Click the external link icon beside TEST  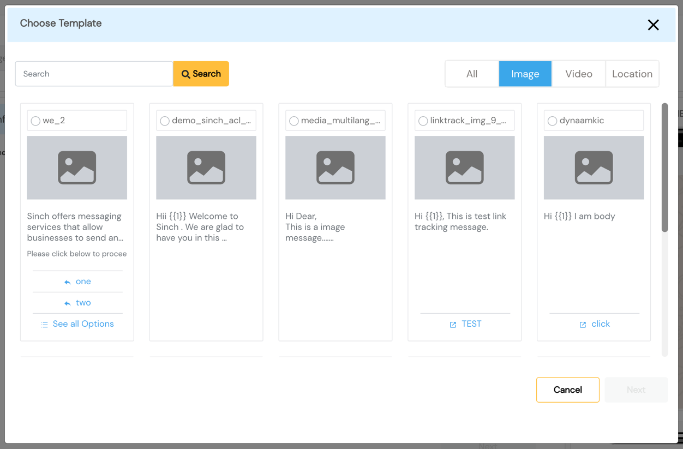coord(453,325)
